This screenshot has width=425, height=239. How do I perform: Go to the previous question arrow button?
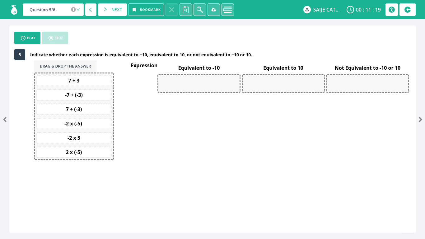(x=91, y=10)
